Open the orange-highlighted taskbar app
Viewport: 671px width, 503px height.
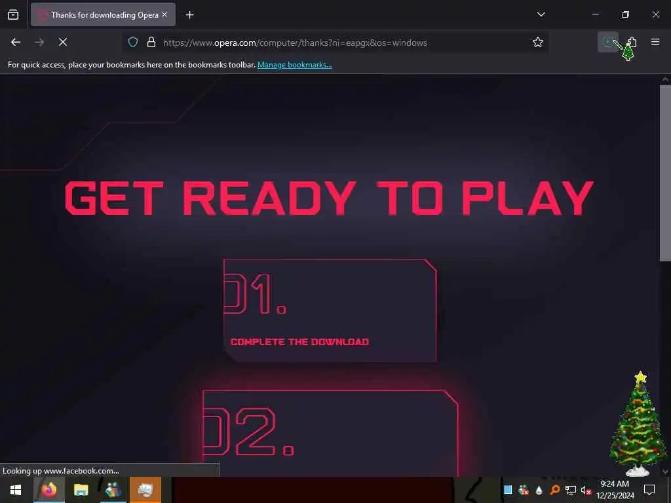tap(145, 490)
